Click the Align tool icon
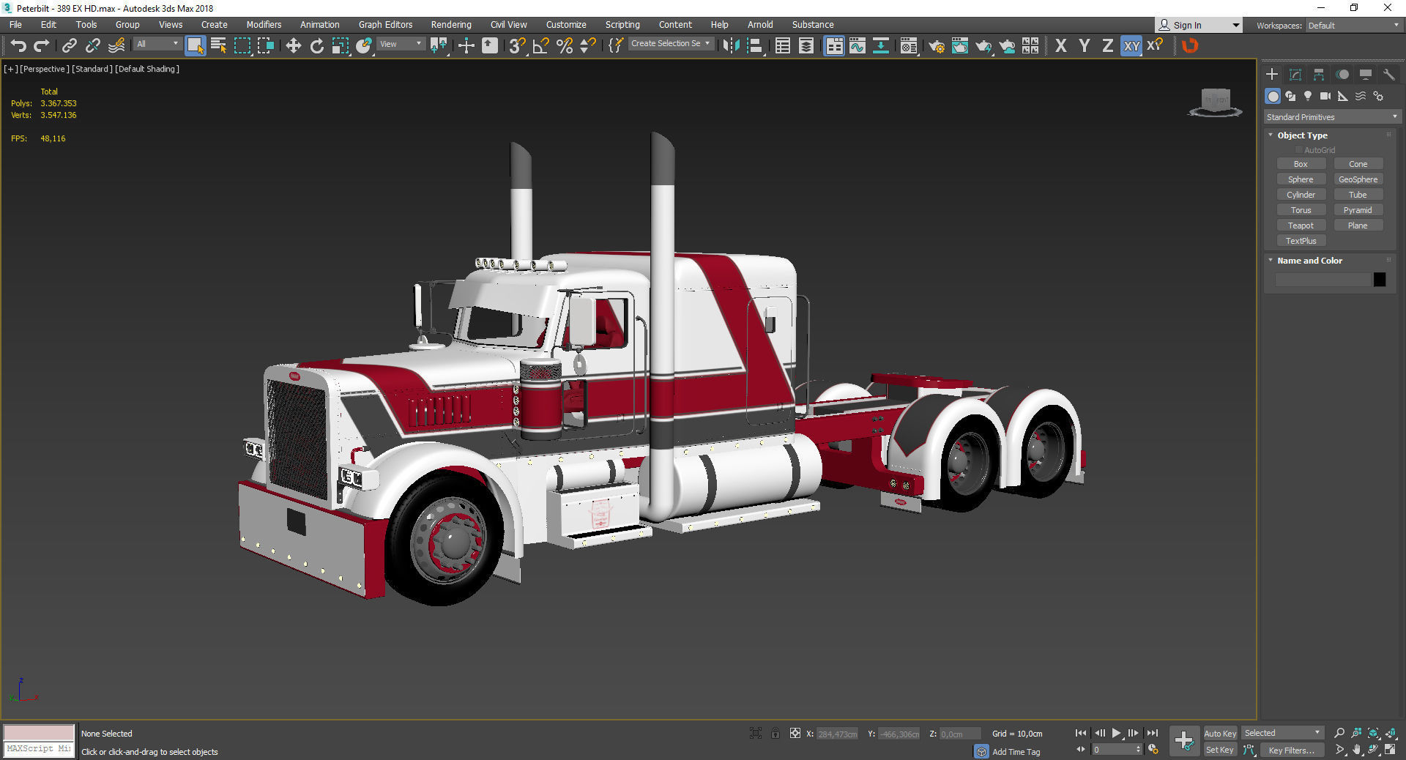This screenshot has width=1406, height=760. click(754, 45)
